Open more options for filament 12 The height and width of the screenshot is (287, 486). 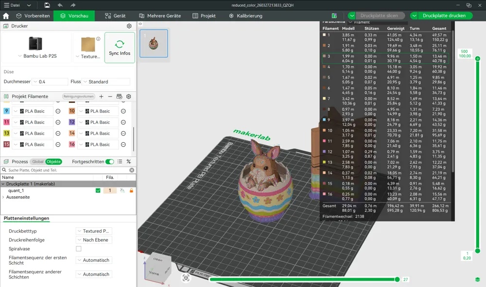tap(123, 122)
